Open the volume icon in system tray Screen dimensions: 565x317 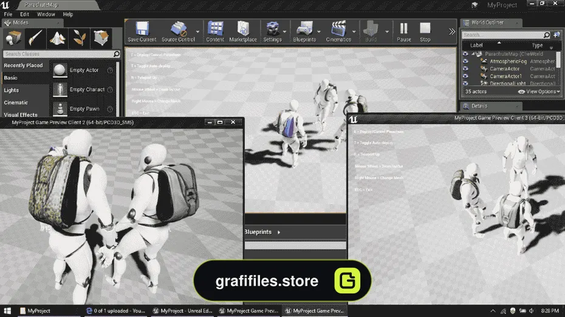pyautogui.click(x=532, y=311)
